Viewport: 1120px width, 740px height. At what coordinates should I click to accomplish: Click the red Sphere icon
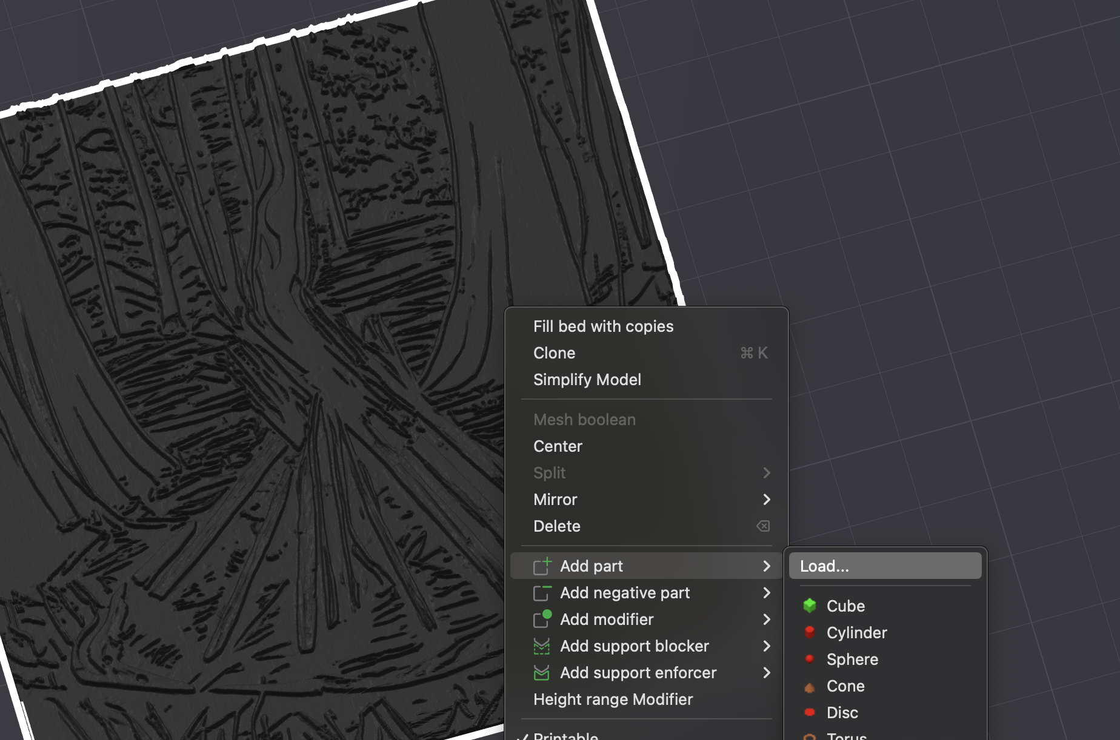point(810,659)
